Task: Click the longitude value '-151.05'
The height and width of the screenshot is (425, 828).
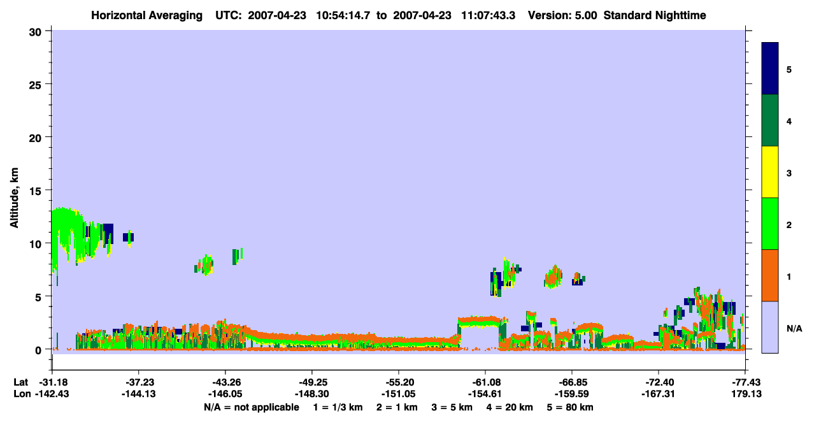Action: pyautogui.click(x=398, y=394)
